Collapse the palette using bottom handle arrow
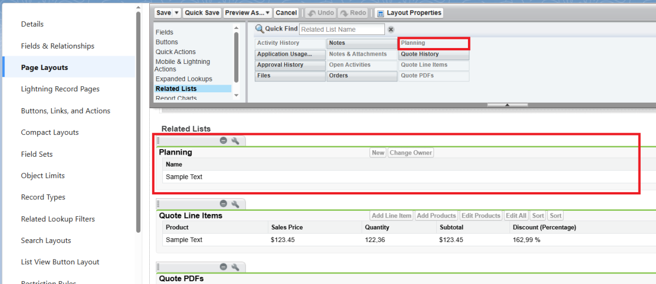Screen dimensions: 656x284 (x=507, y=104)
